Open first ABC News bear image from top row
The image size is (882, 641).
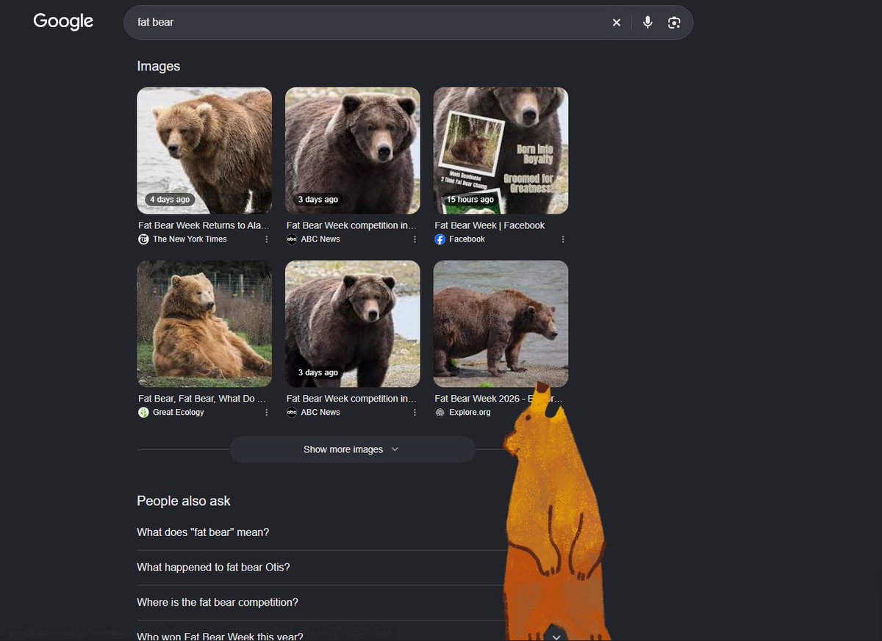353,151
